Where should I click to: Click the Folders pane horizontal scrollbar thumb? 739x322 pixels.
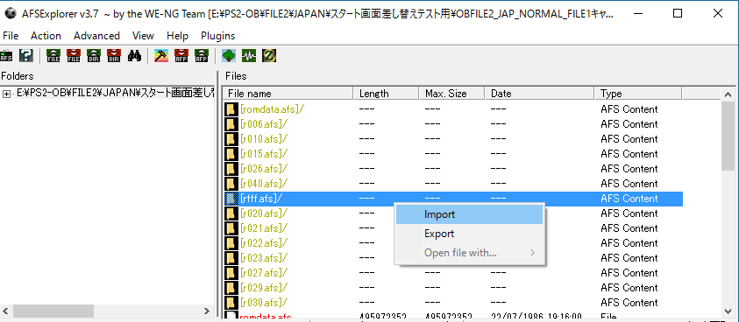click(x=53, y=311)
